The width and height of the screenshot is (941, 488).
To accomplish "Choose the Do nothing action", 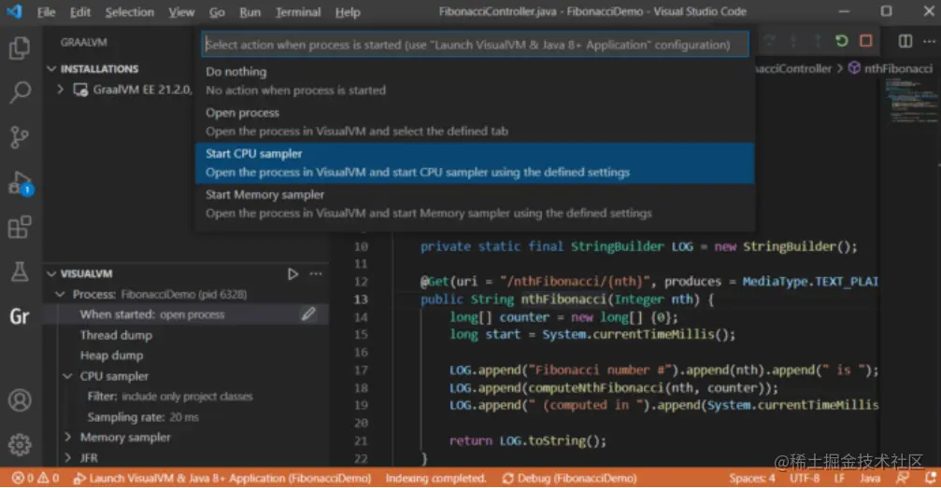I will pyautogui.click(x=474, y=80).
